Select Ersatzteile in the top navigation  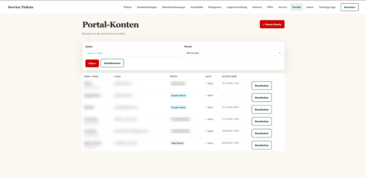[x=197, y=7]
